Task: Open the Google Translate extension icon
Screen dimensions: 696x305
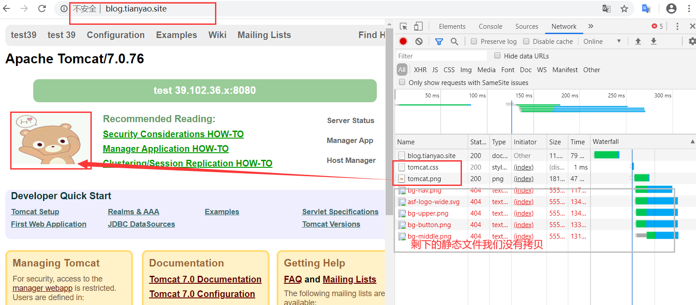Action: pyautogui.click(x=646, y=9)
